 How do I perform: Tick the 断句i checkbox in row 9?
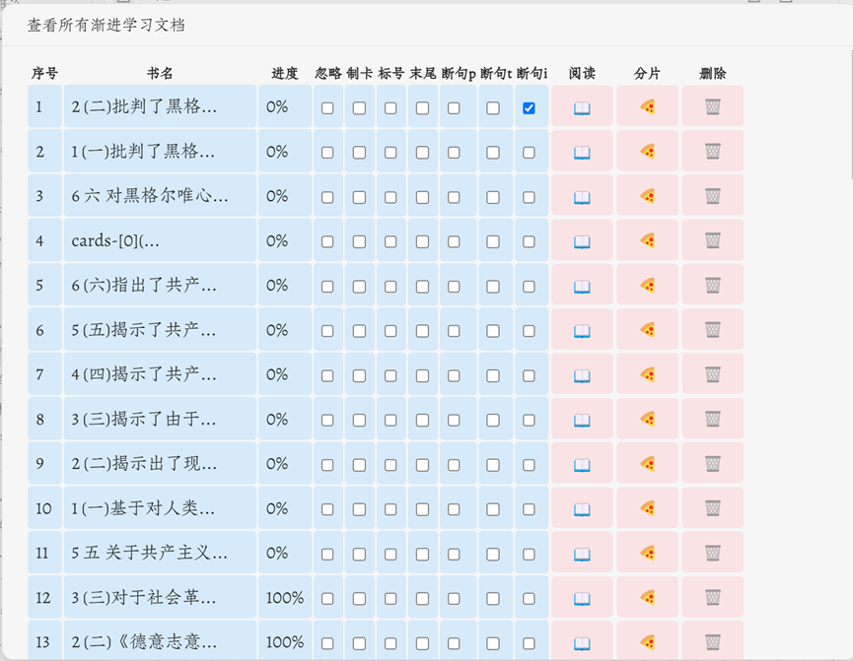(529, 465)
